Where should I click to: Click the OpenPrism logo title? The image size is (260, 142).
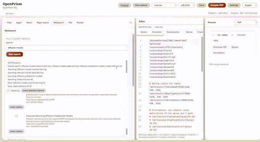[x=12, y=4]
